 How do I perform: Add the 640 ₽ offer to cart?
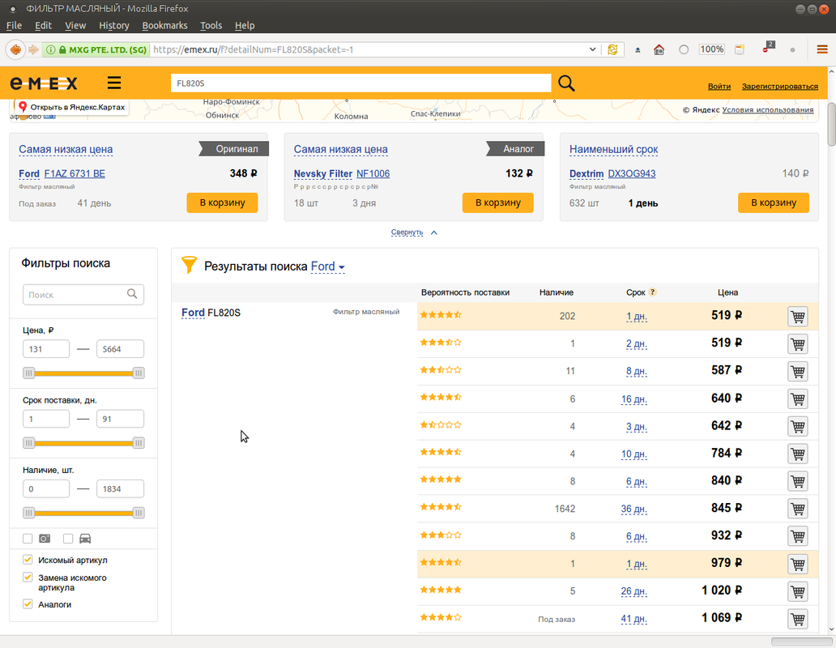[x=798, y=399]
